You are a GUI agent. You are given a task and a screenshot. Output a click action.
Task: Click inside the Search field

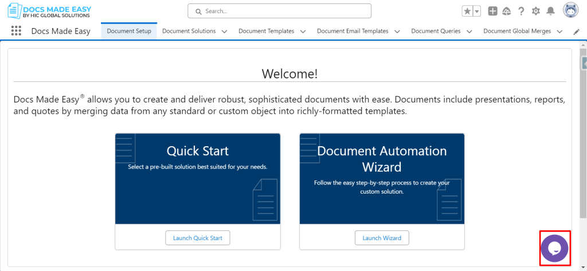(x=279, y=11)
